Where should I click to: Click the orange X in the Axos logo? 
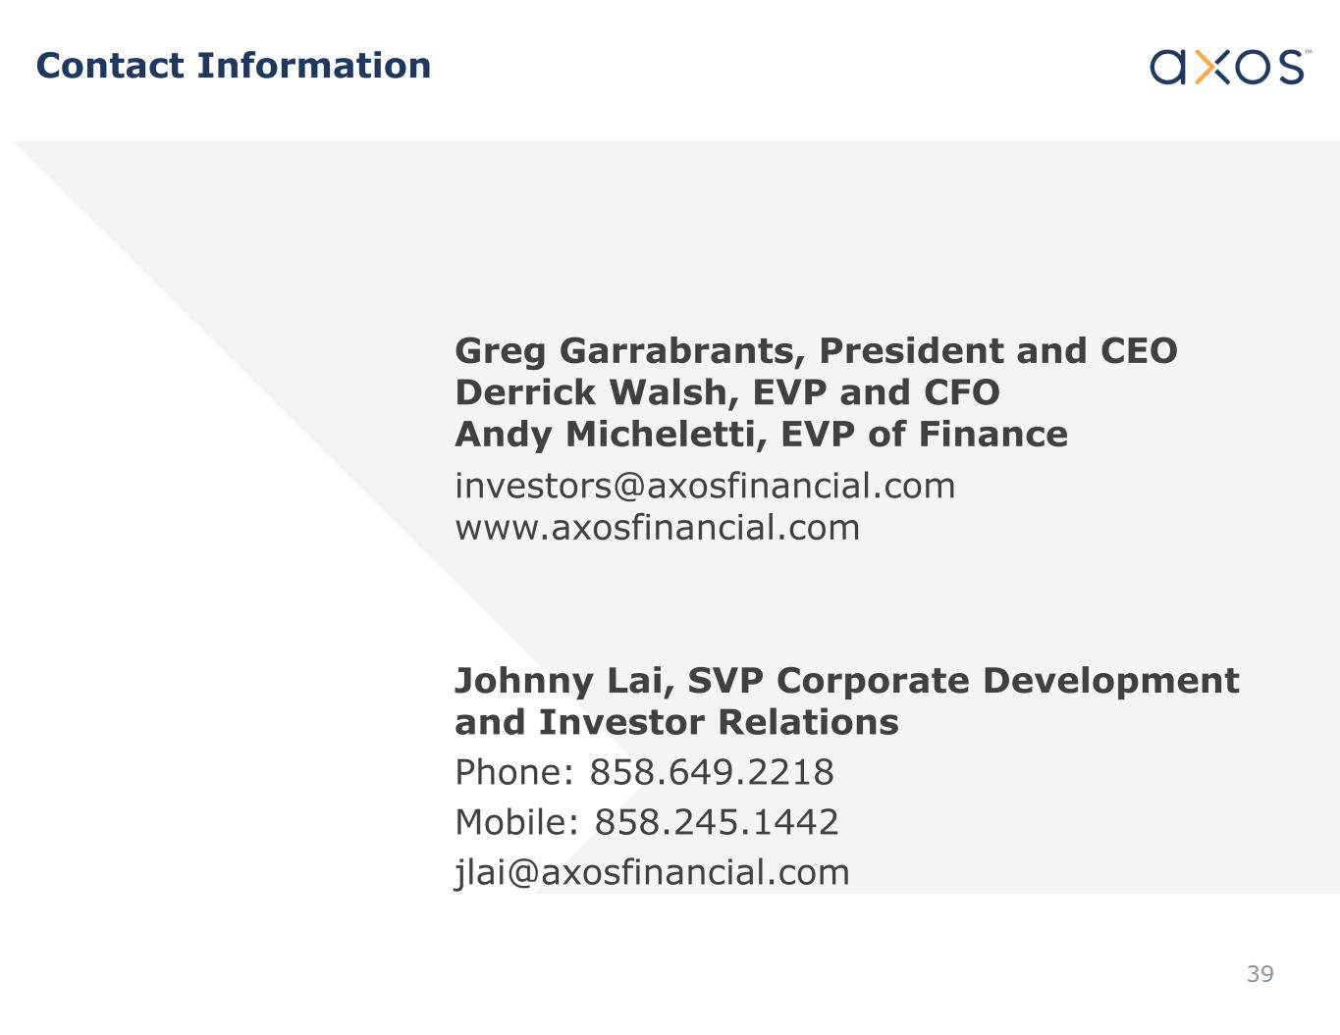click(1213, 67)
